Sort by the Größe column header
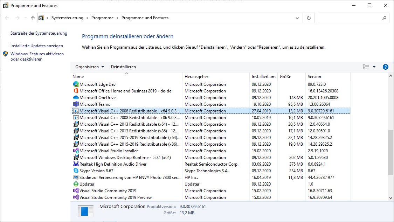Screen dimensions: 394x222 (x=291, y=77)
